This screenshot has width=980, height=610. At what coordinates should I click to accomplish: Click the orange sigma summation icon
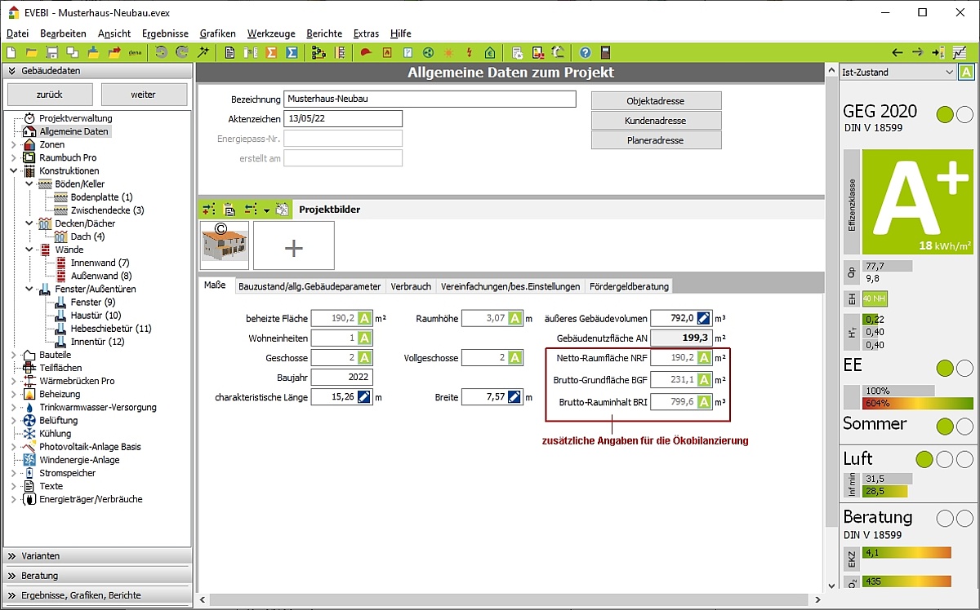click(269, 52)
